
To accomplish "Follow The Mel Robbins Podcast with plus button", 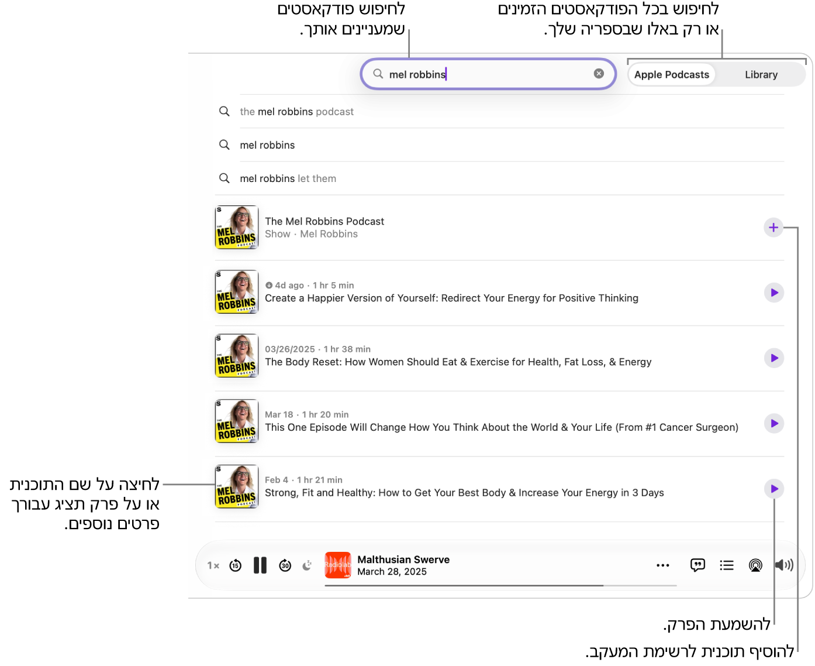I will click(x=773, y=227).
